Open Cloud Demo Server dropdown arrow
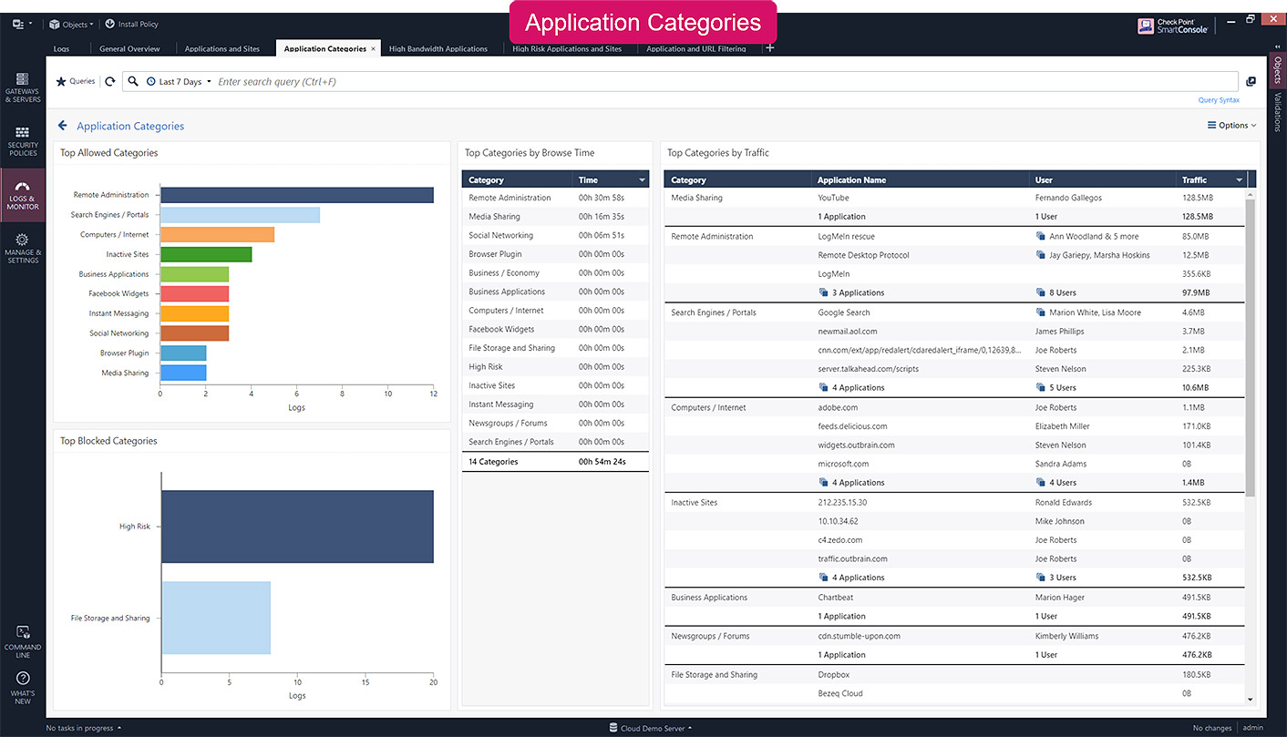 pyautogui.click(x=690, y=728)
